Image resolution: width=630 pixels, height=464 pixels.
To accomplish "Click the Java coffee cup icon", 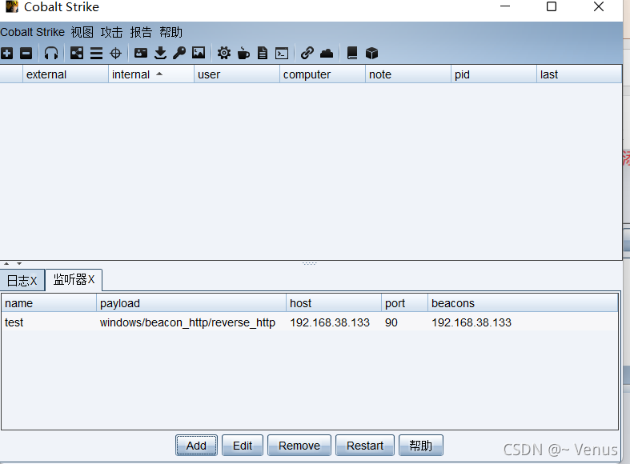I will tap(243, 53).
